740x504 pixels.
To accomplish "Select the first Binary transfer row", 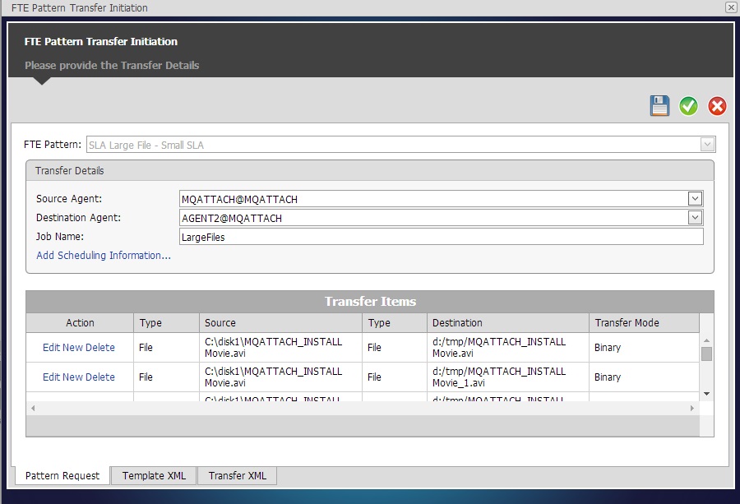I will click(607, 348).
